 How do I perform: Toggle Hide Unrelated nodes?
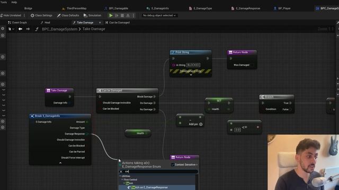coord(11,15)
